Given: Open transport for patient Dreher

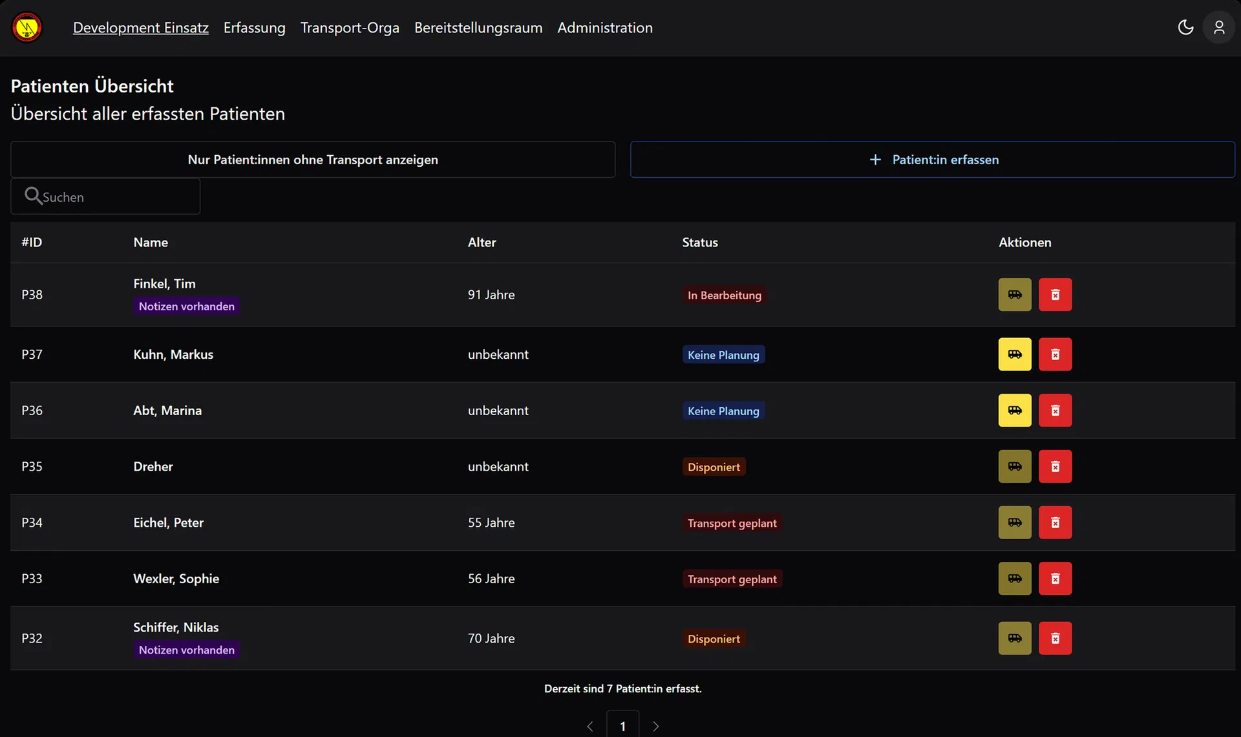Looking at the screenshot, I should 1015,467.
